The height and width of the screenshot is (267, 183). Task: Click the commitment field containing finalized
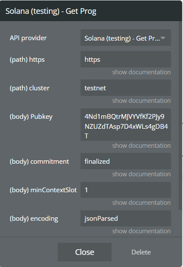pos(126,161)
